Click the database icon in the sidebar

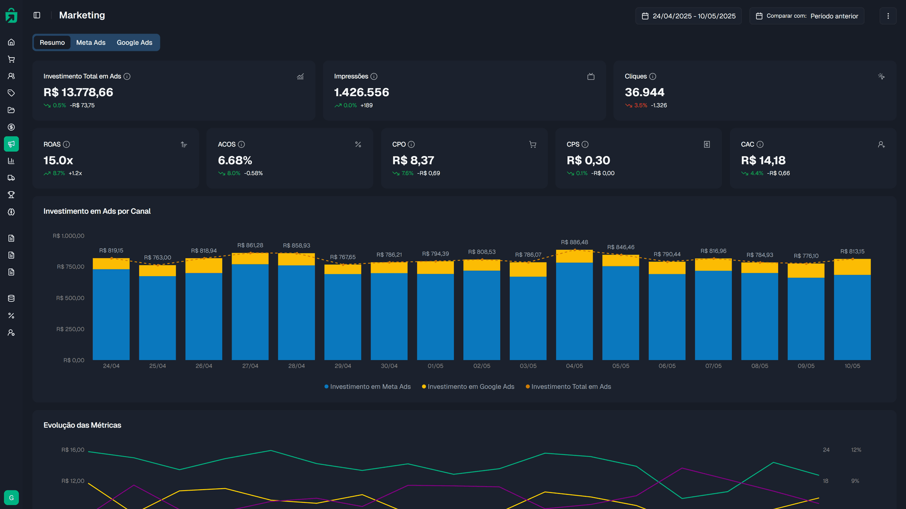point(11,298)
